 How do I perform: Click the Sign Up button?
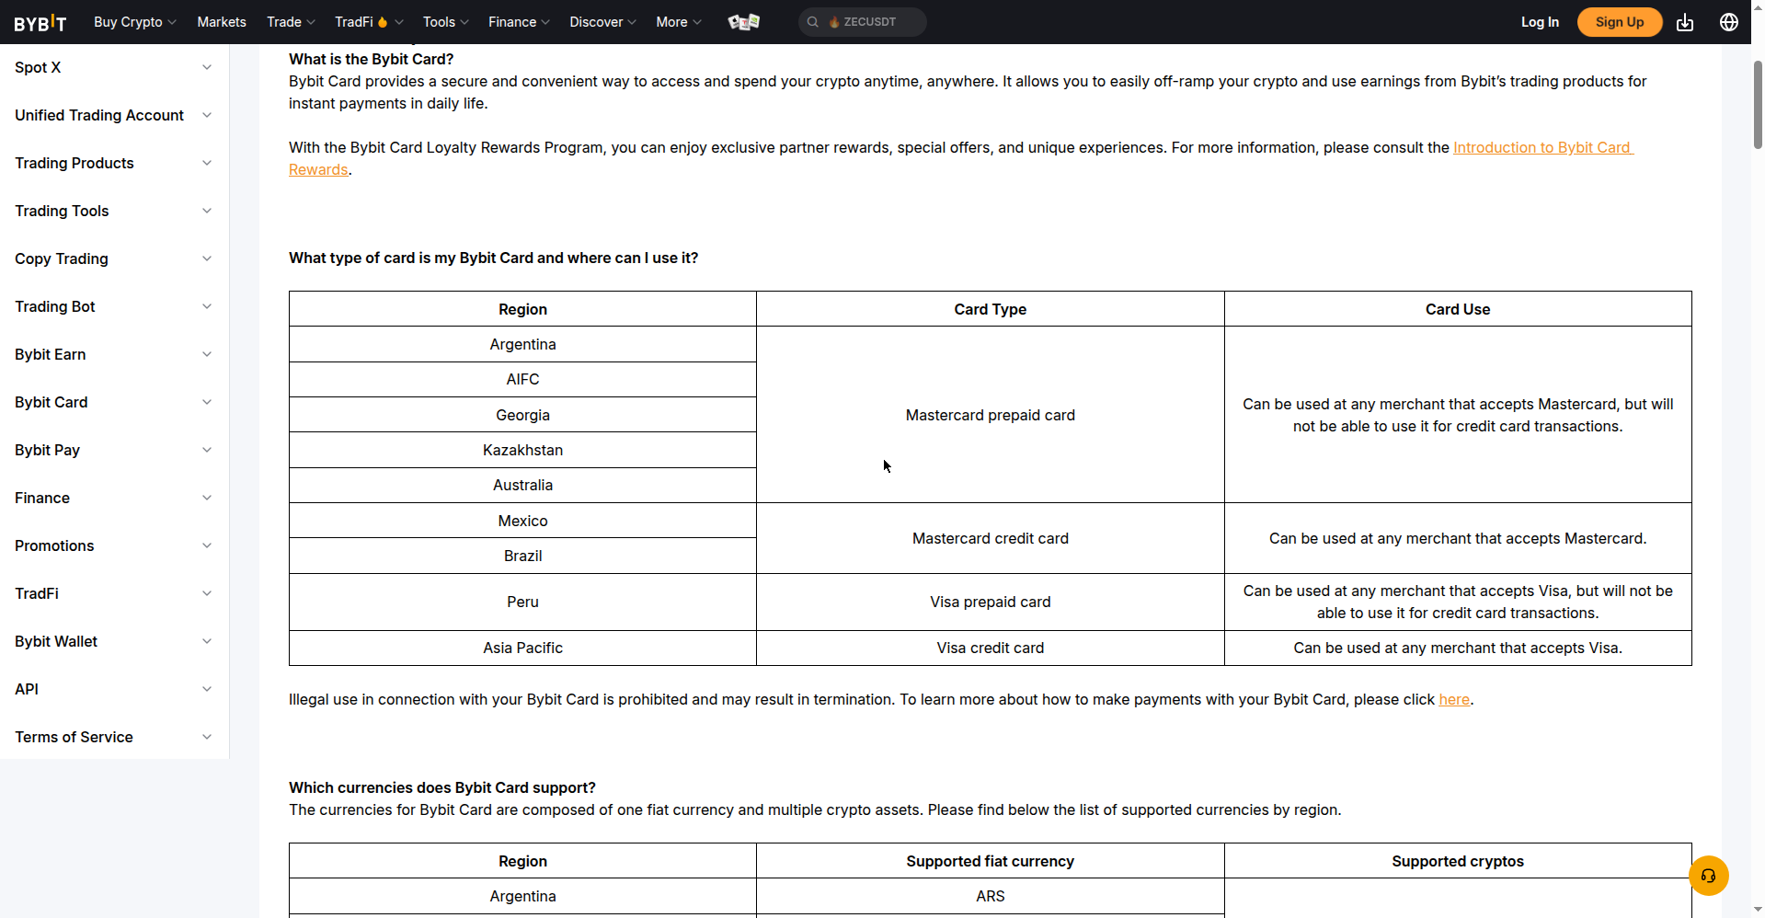1620,22
